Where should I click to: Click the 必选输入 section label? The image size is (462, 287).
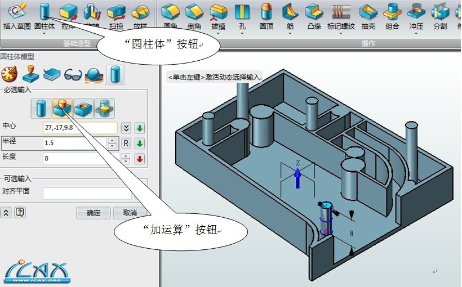coord(17,89)
